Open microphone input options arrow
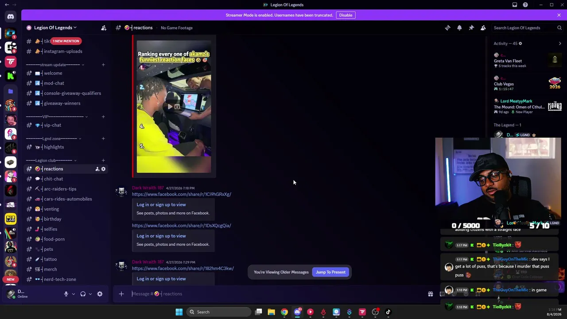The image size is (567, 319). 74,294
